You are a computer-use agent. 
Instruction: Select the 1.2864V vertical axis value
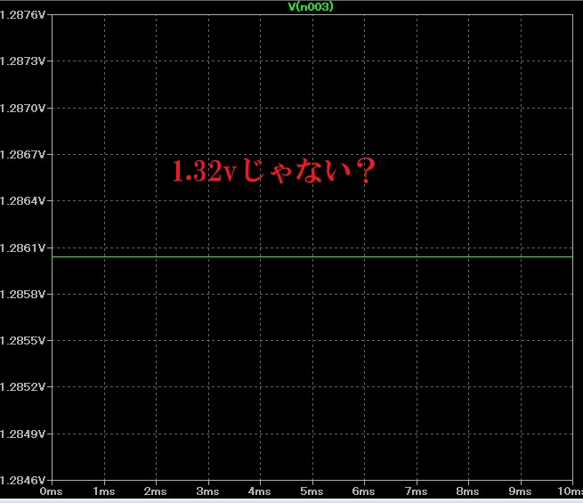[x=22, y=201]
